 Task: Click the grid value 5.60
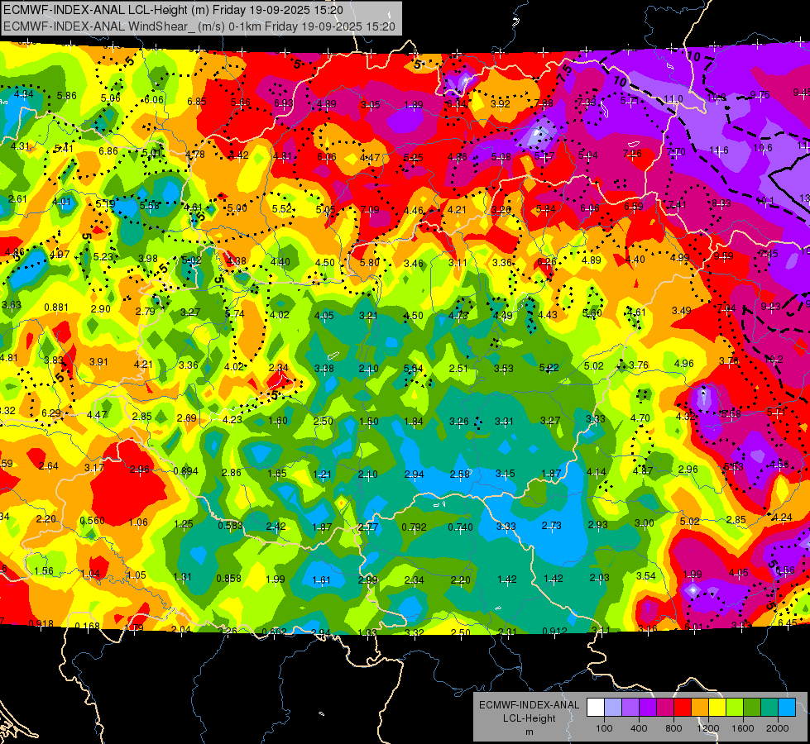[592, 312]
